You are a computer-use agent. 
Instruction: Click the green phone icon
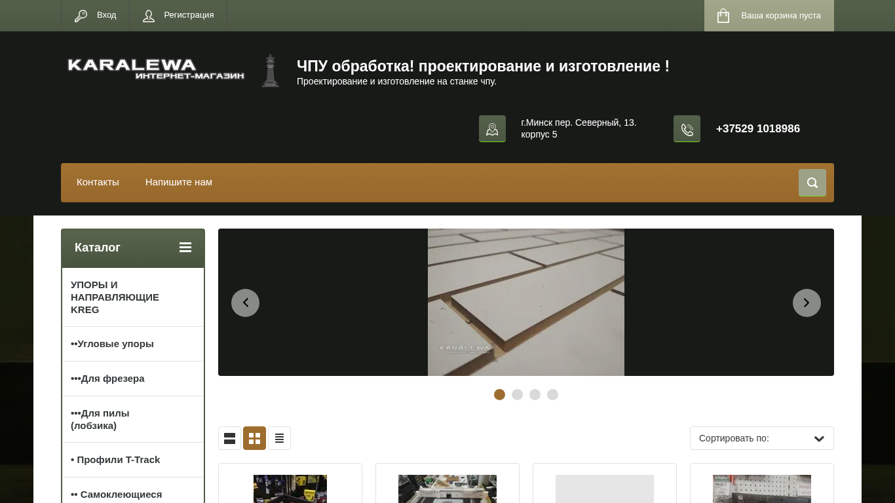(x=687, y=129)
